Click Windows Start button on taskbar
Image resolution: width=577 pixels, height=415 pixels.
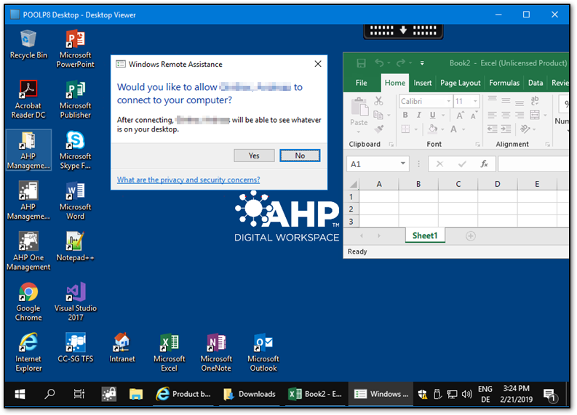pos(20,394)
